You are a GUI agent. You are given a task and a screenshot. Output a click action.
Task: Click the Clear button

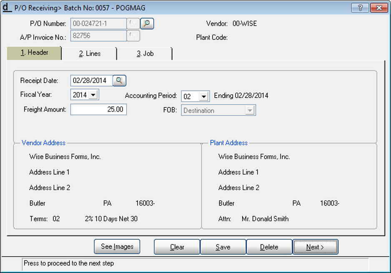pyautogui.click(x=177, y=247)
